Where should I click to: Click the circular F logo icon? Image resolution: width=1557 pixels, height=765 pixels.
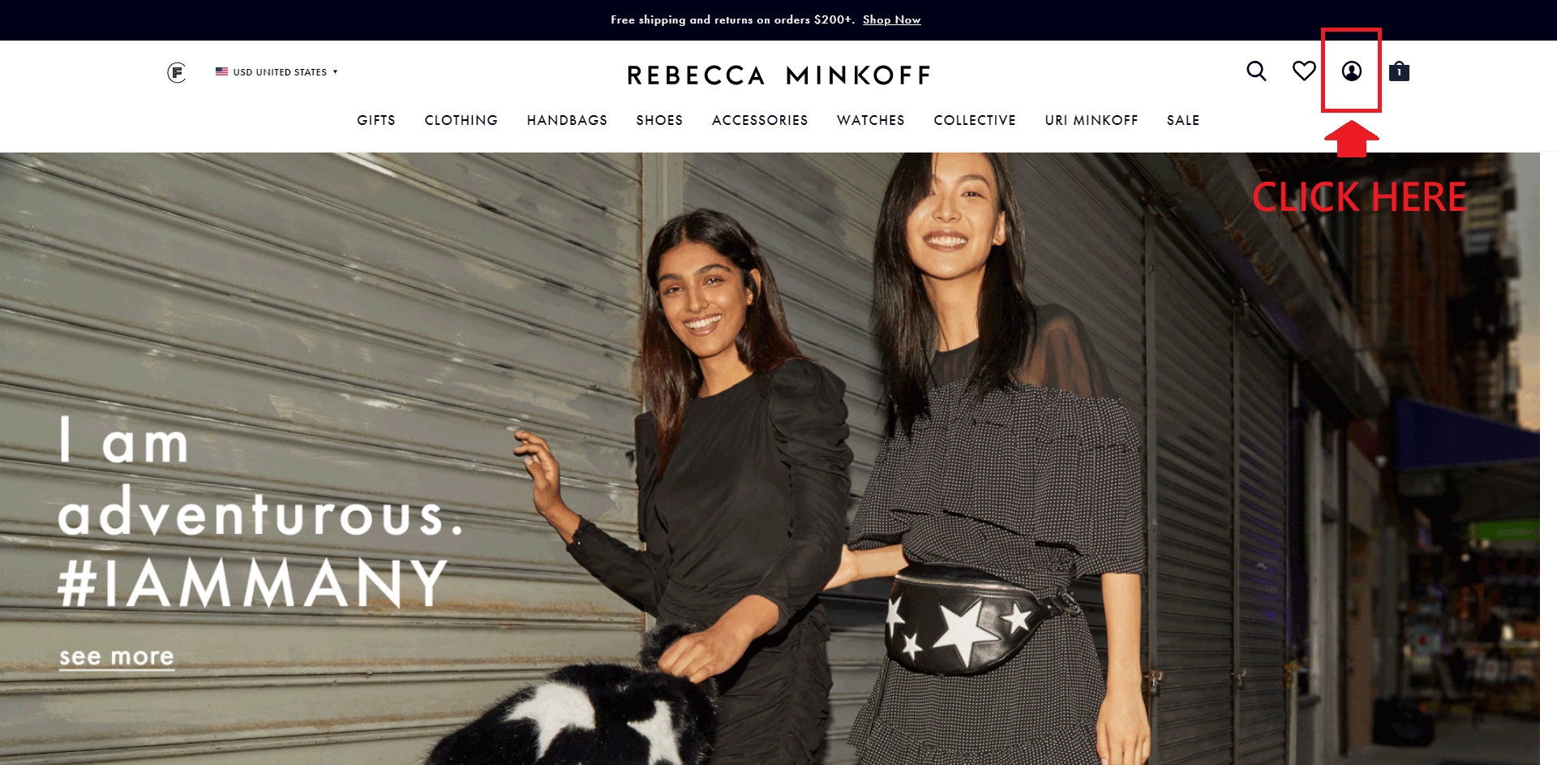pos(177,72)
